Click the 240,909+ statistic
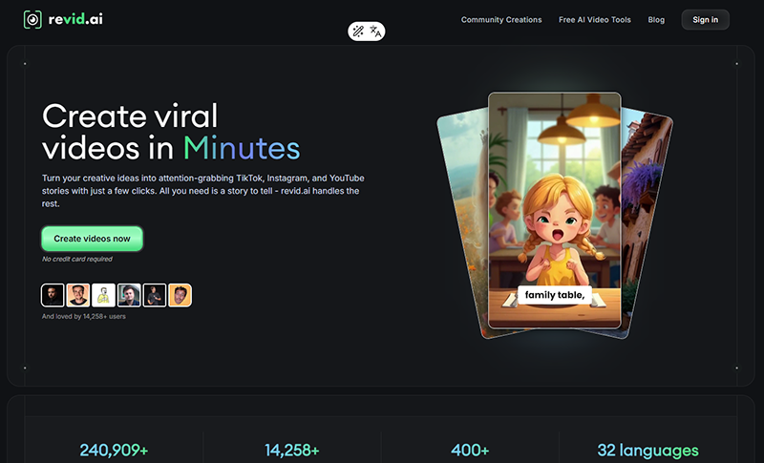The image size is (764, 463). point(114,451)
